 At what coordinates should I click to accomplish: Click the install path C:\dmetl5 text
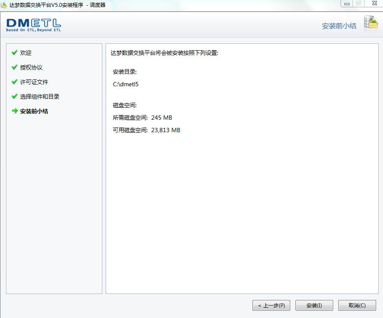tap(126, 84)
